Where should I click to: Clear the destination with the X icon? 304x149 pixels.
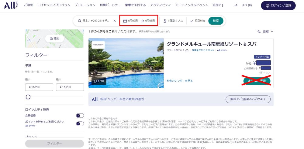(x=115, y=21)
